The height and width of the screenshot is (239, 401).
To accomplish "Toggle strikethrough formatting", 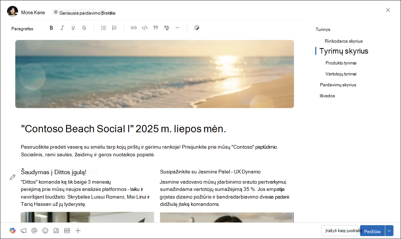I will point(84,28).
